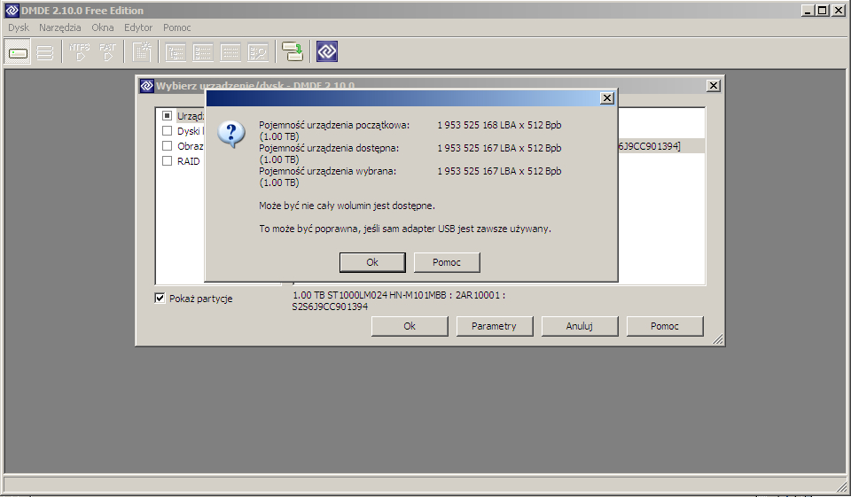Viewport: 851px width, 497px height.
Task: Click the RAID/stacked disks toolbar icon
Action: (x=45, y=52)
